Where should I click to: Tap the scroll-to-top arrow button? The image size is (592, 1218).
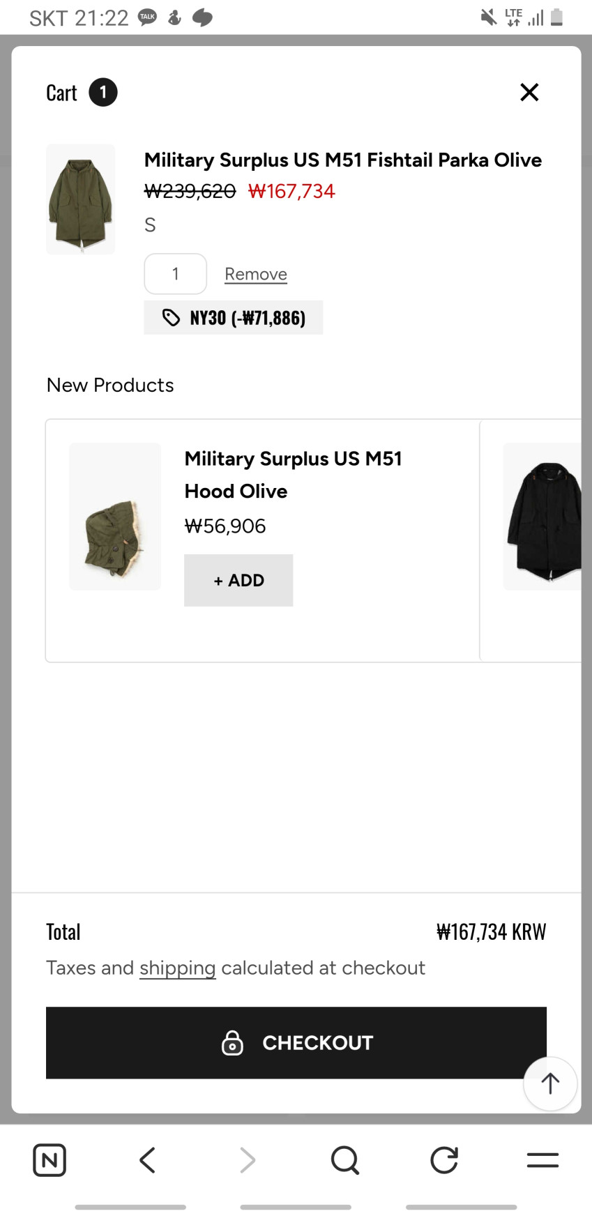(x=550, y=1083)
